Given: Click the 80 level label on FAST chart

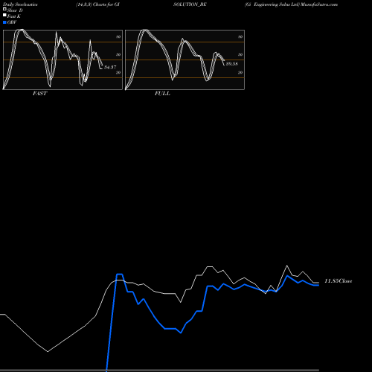Looking at the screenshot, I should click(118, 36).
